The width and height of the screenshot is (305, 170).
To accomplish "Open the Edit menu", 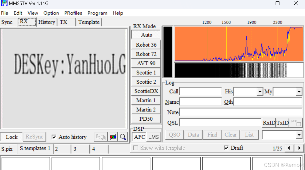I will click(18, 13).
